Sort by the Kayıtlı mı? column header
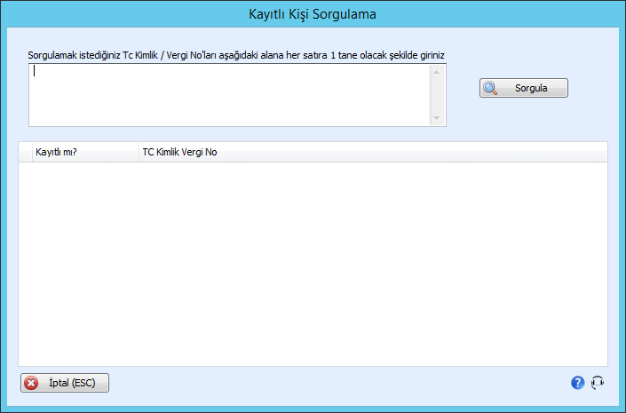 point(85,152)
